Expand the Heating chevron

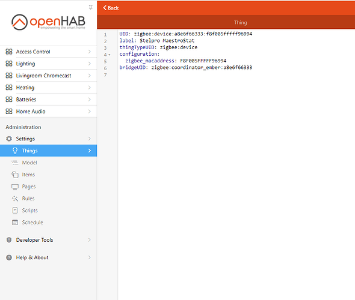tap(90, 88)
